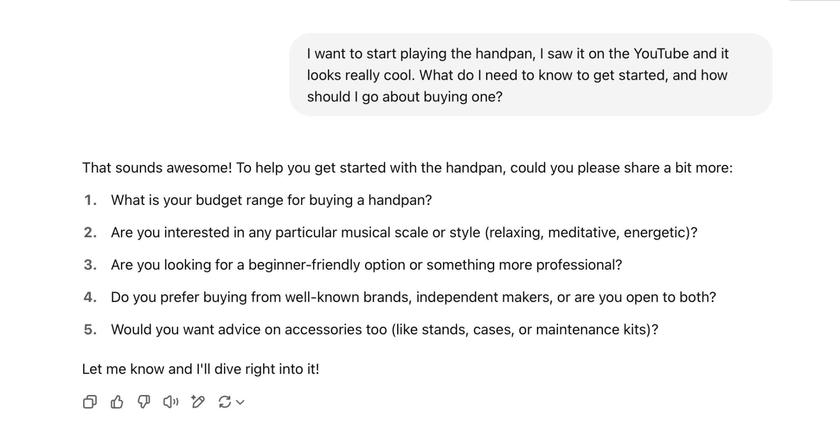Regenerate the response with circular arrows
The width and height of the screenshot is (840, 435).
click(225, 402)
